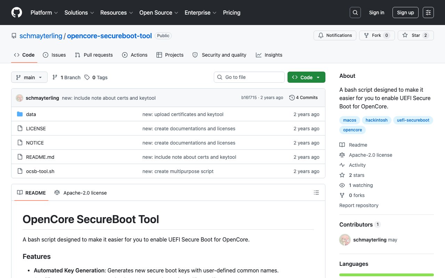Open the opencore-secureboot-tool repo link
Image resolution: width=445 pixels, height=278 pixels.
point(110,36)
